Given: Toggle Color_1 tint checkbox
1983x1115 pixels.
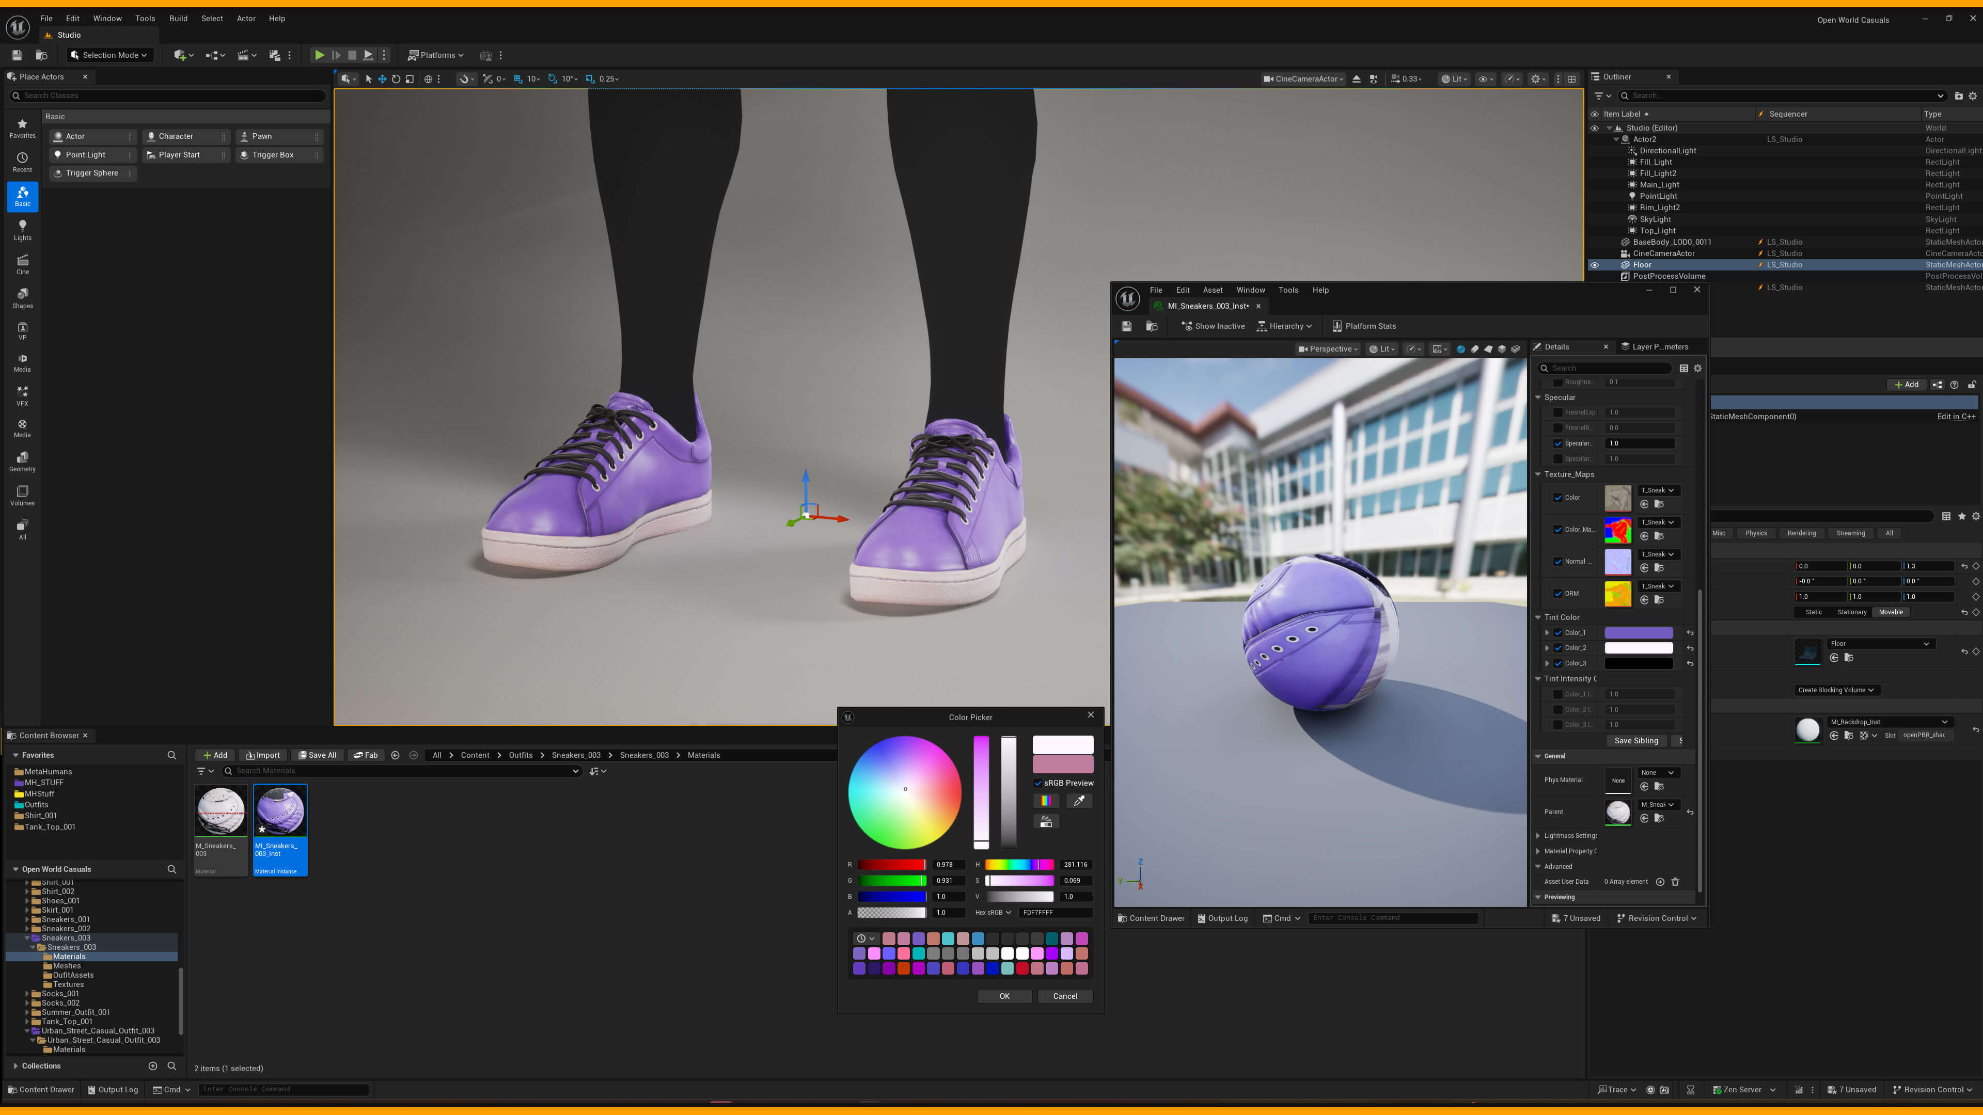Looking at the screenshot, I should [x=1558, y=632].
